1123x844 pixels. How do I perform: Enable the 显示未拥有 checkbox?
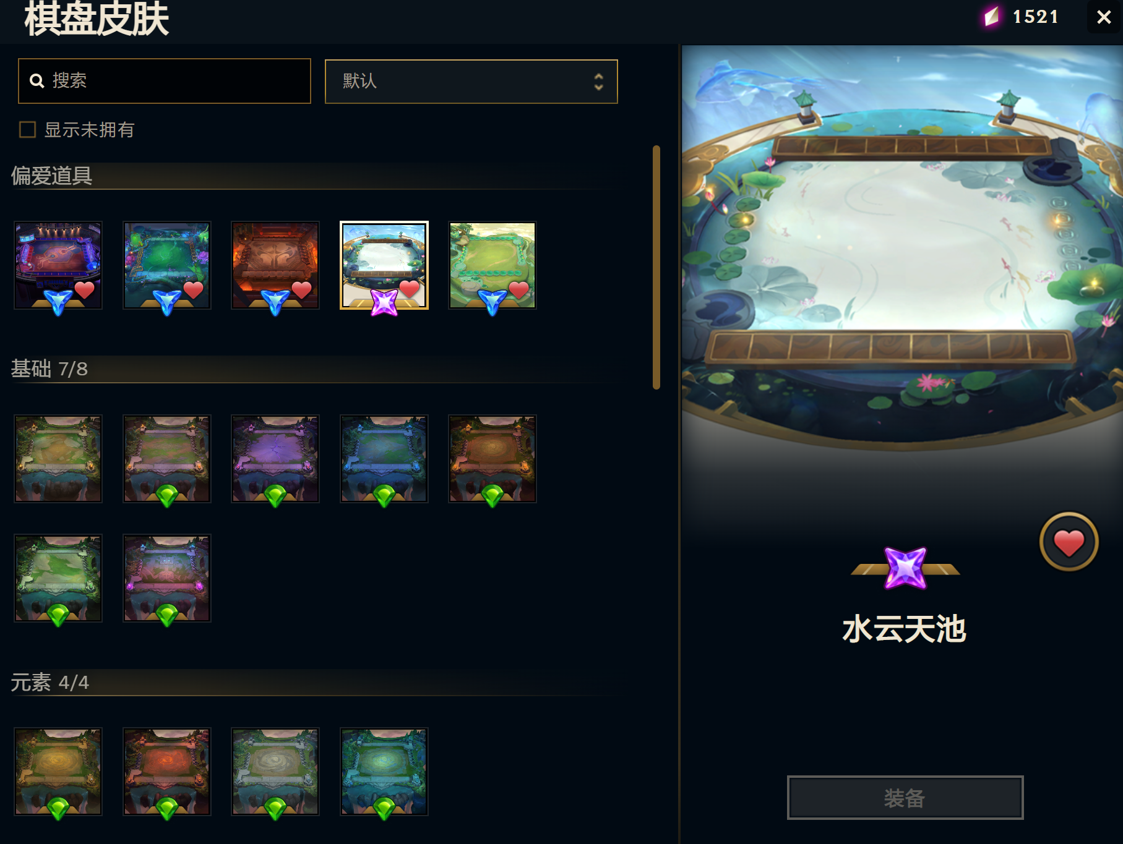[27, 129]
